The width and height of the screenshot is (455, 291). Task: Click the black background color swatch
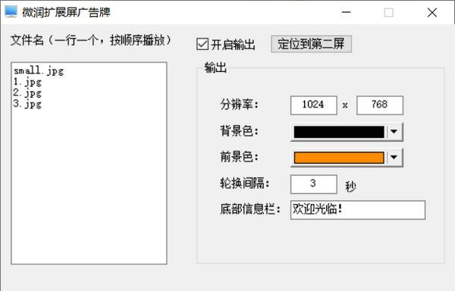click(339, 132)
